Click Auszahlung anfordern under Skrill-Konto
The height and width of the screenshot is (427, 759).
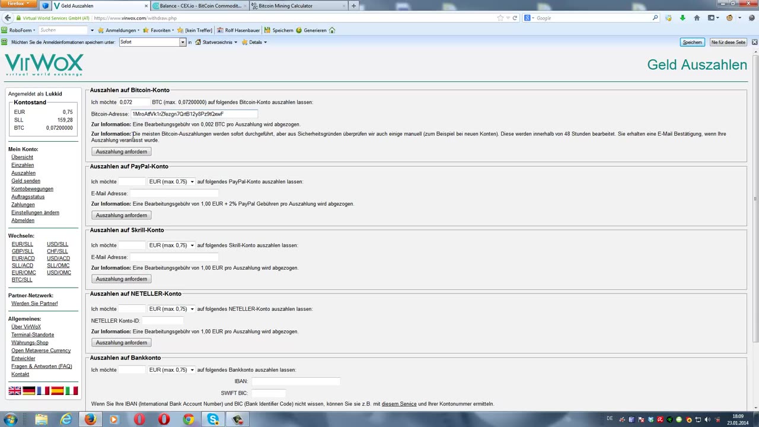pos(122,279)
